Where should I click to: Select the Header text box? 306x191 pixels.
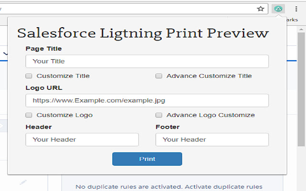coord(82,139)
